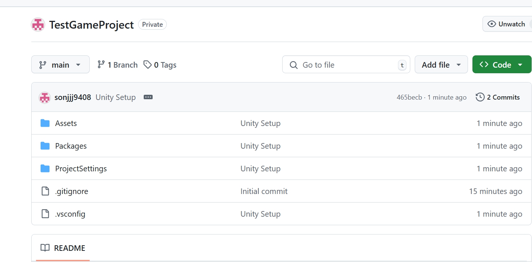Viewport: 532px width, 262px height.
Task: Open Unity Setup commit in .vsconfig row
Action: point(261,214)
